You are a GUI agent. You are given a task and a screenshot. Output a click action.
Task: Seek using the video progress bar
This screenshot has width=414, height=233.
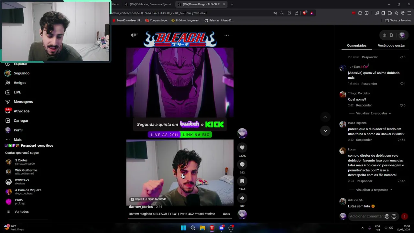click(x=180, y=218)
